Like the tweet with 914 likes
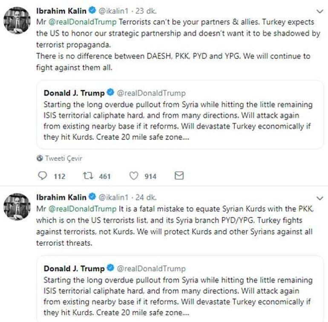 click(x=134, y=176)
